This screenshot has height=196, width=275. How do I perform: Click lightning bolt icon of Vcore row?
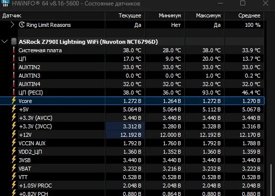tap(14, 100)
